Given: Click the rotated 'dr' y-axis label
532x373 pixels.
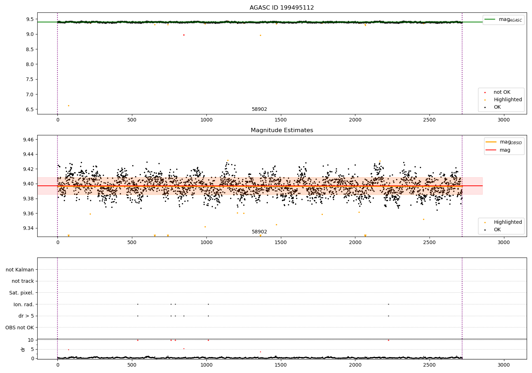Looking at the screenshot, I should [x=23, y=349].
